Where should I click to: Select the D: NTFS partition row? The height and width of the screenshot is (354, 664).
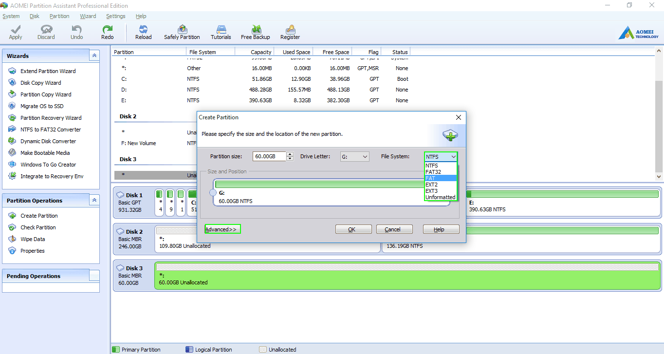pos(262,90)
